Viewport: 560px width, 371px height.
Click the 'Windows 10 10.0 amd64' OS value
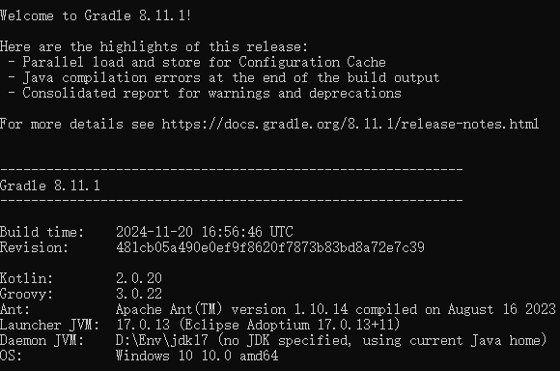coord(197,356)
